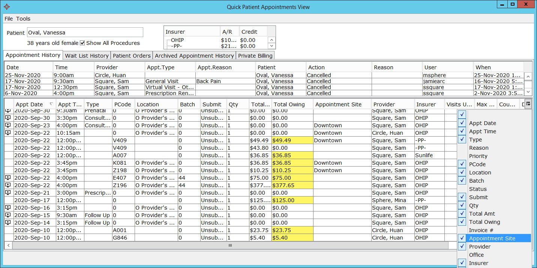Click the appointment icon on the 2020-Sep-15 row
Screen dimensions: 537x268
point(8,215)
